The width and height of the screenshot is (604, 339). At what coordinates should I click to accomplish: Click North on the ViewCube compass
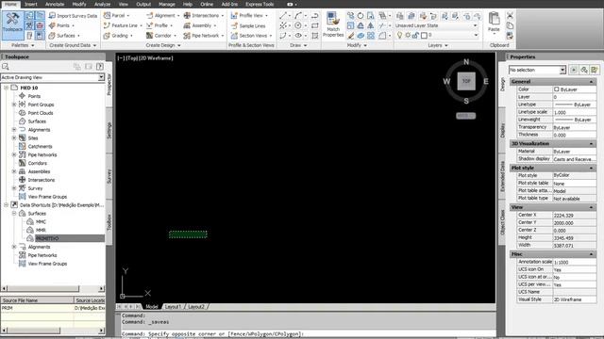click(x=466, y=62)
